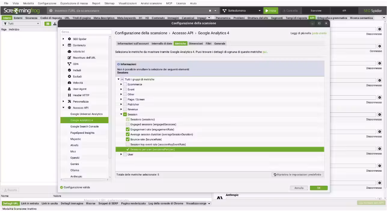Expand SEO Spider in sidebar tree
Image resolution: width=387 pixels, height=211 pixels.
pos(63,39)
